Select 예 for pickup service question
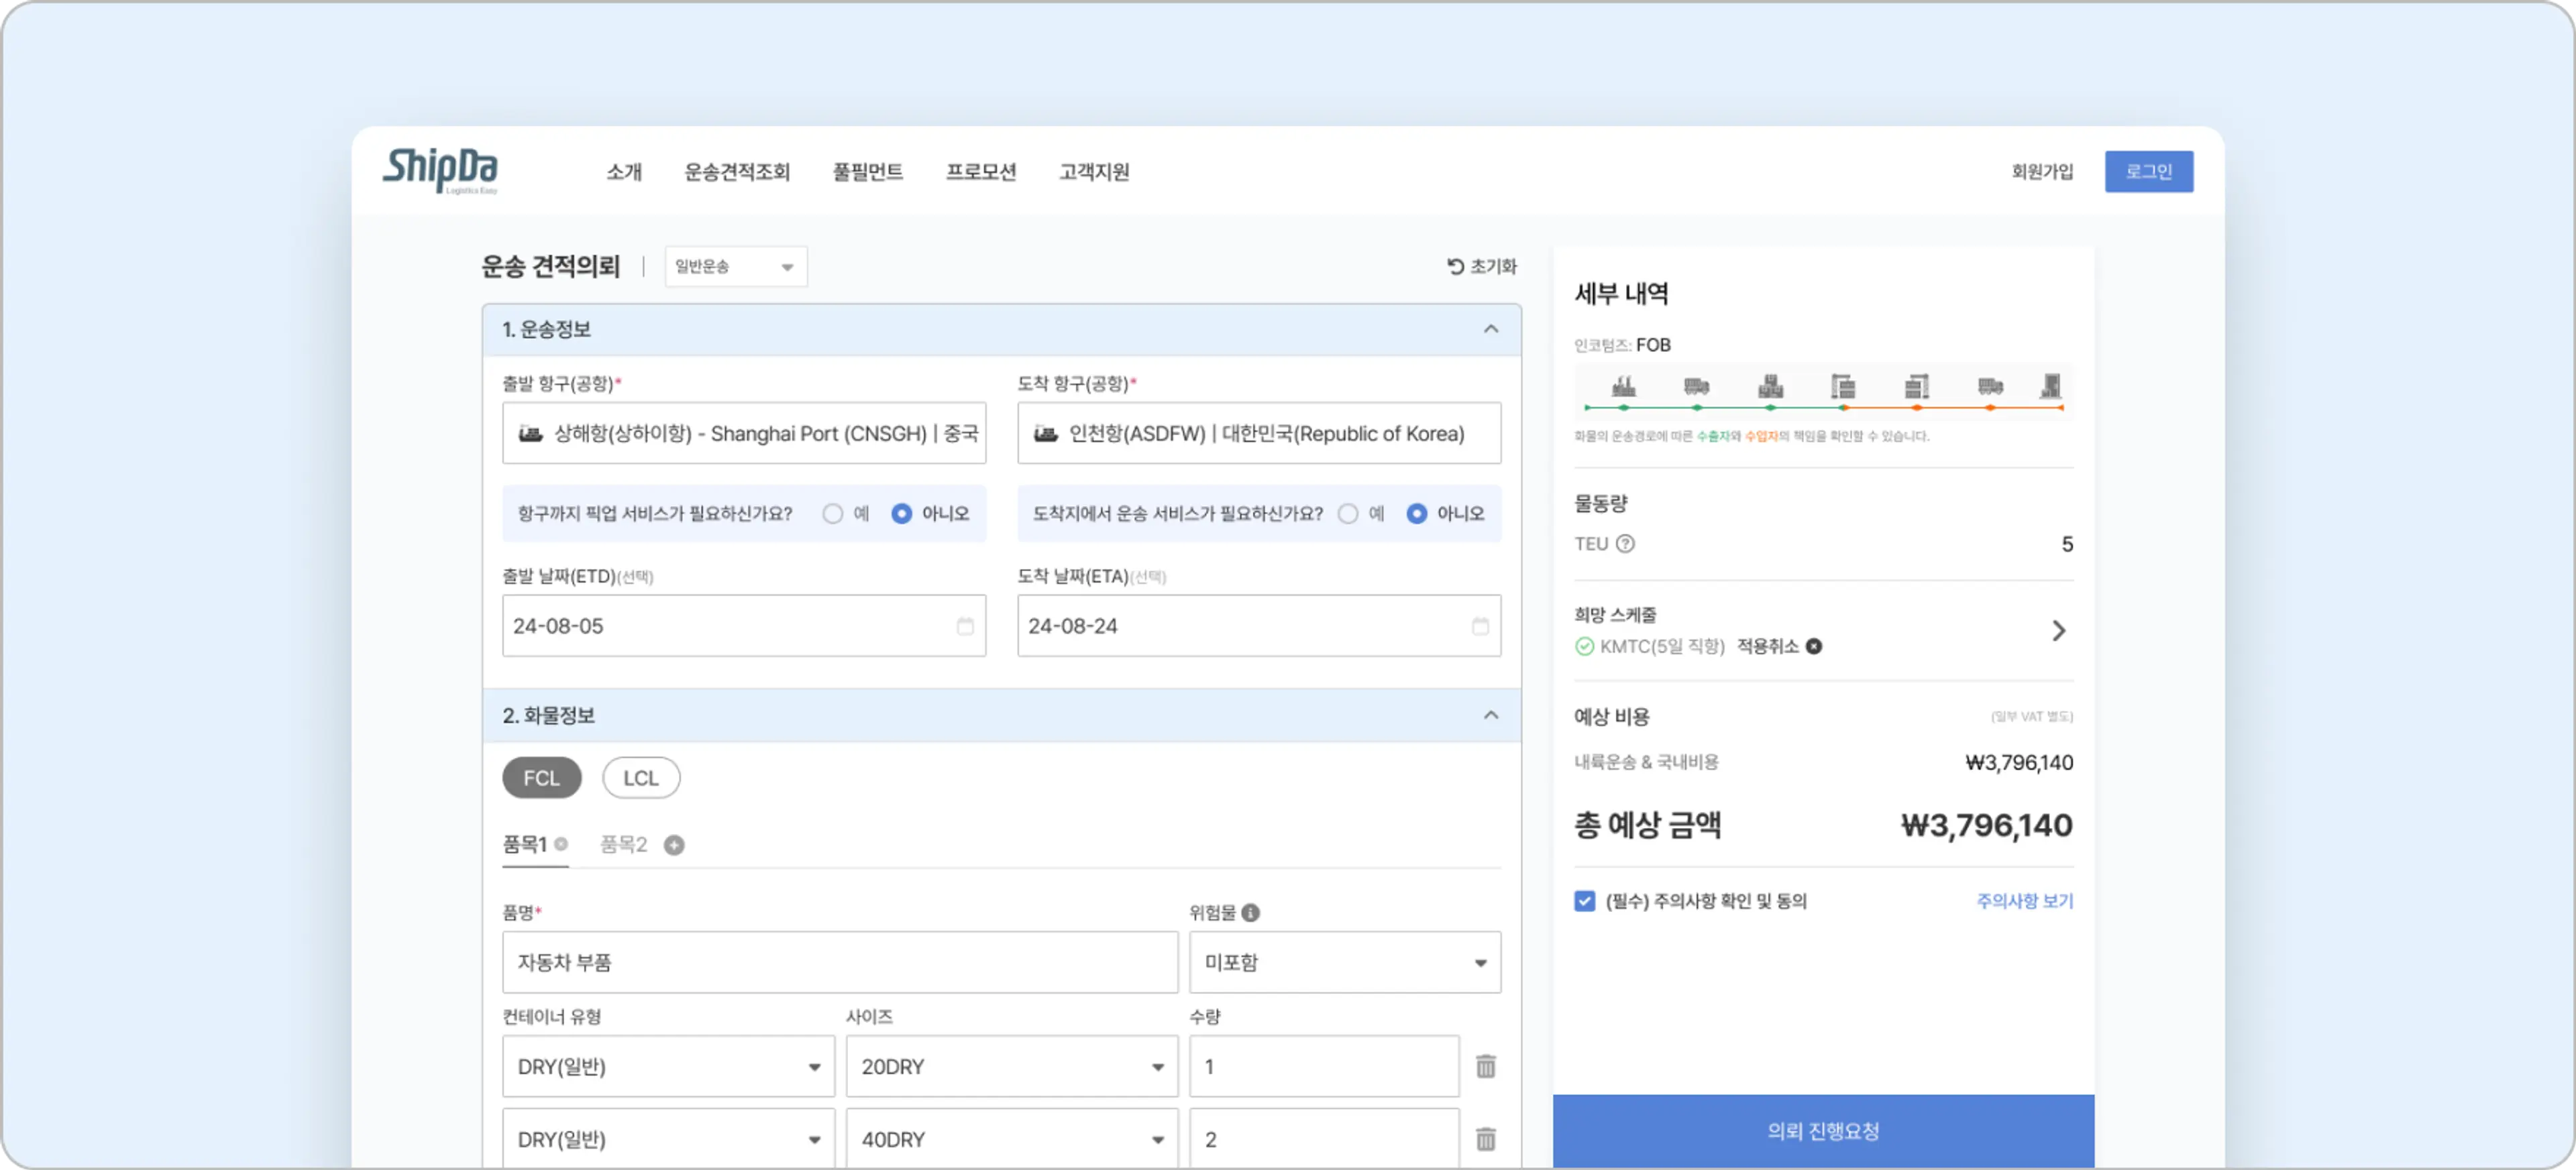 coord(832,514)
